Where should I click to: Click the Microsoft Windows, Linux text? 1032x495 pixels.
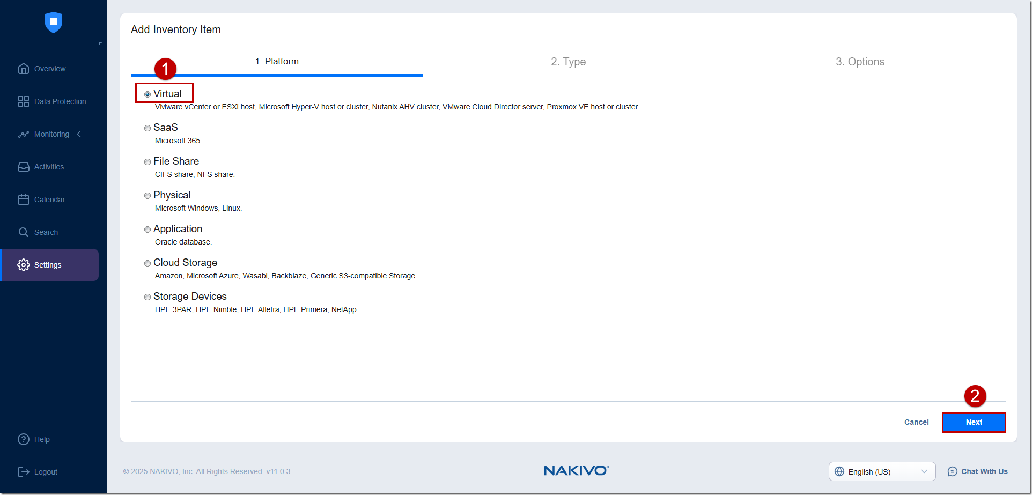click(198, 208)
